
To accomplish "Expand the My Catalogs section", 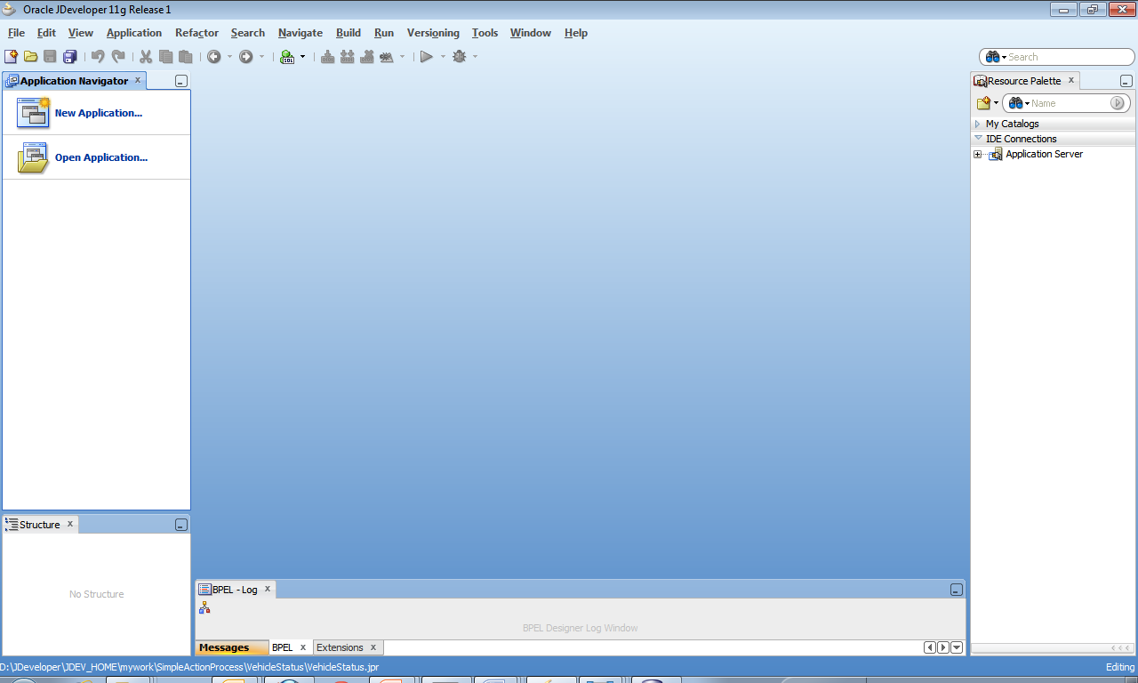I will (978, 124).
